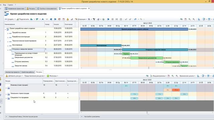The height and width of the screenshot is (120, 214).
Task: Open Свойства работы bottom tab
Action: [x=28, y=72]
